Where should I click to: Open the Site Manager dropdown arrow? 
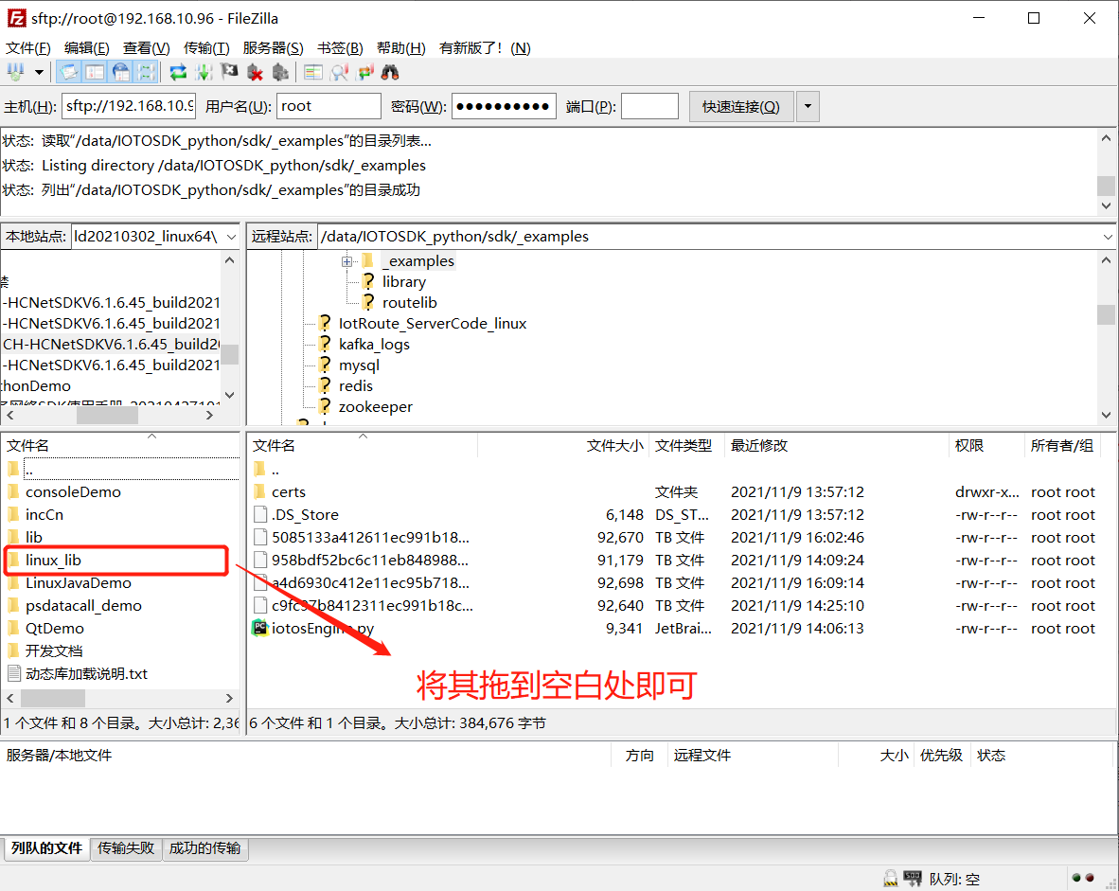point(39,72)
